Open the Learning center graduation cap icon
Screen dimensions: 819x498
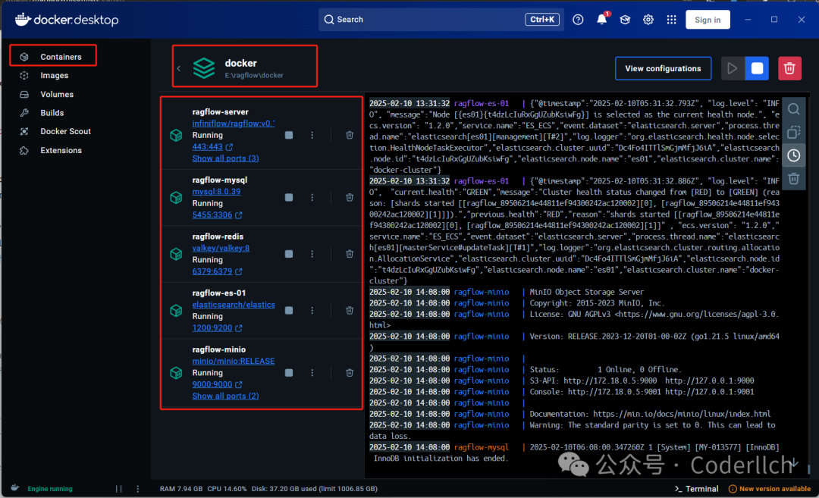(625, 20)
